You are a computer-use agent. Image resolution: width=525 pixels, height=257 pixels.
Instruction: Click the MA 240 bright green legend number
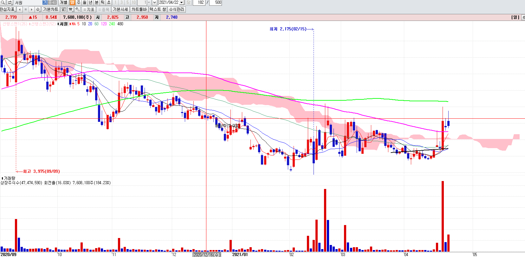point(112,24)
